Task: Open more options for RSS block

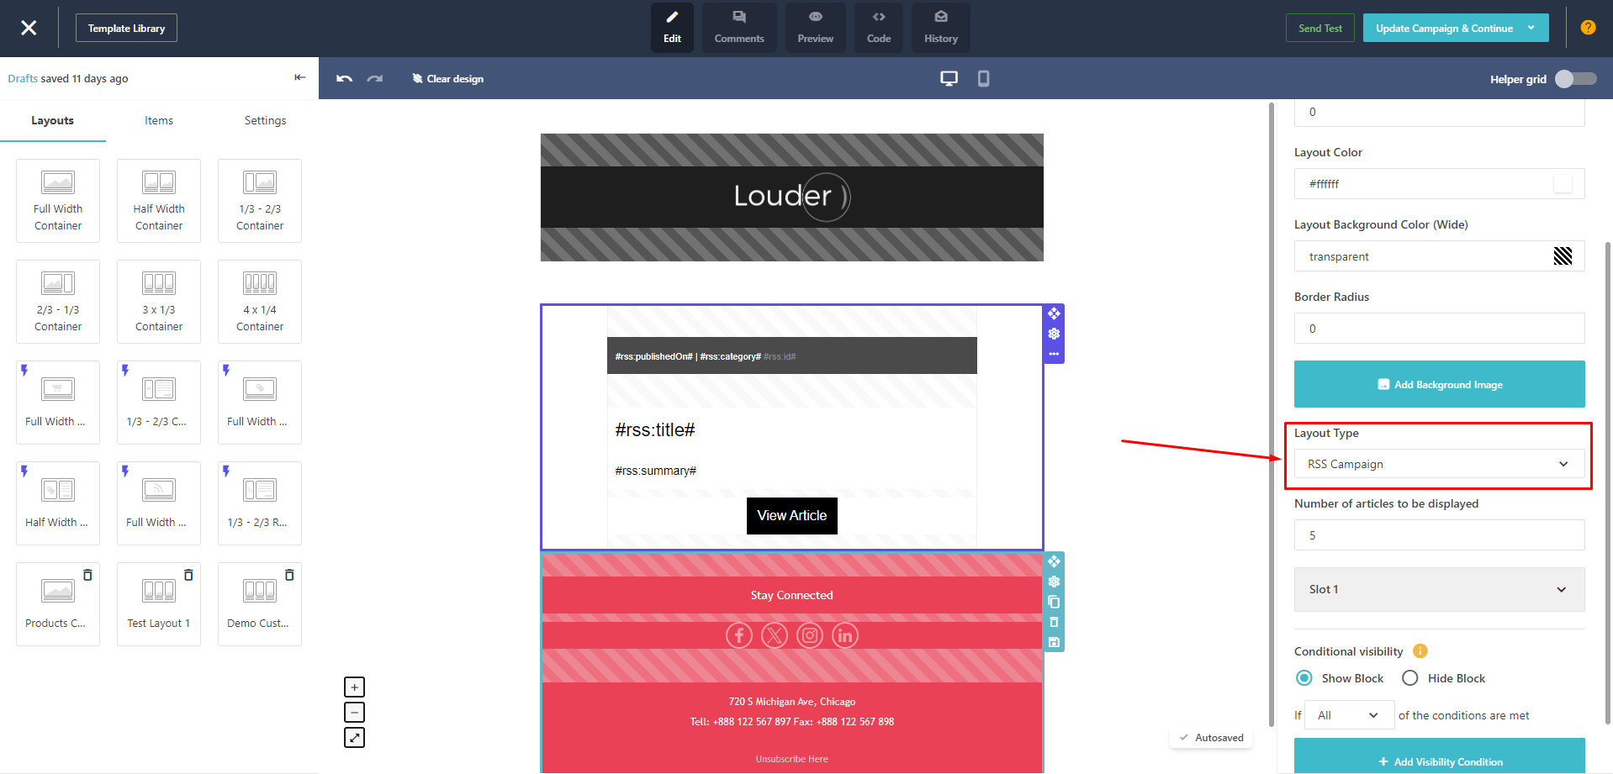Action: tap(1054, 354)
